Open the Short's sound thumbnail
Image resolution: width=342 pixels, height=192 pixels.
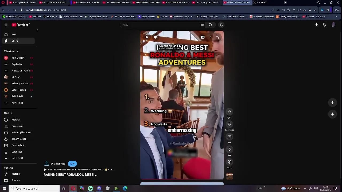click(230, 176)
